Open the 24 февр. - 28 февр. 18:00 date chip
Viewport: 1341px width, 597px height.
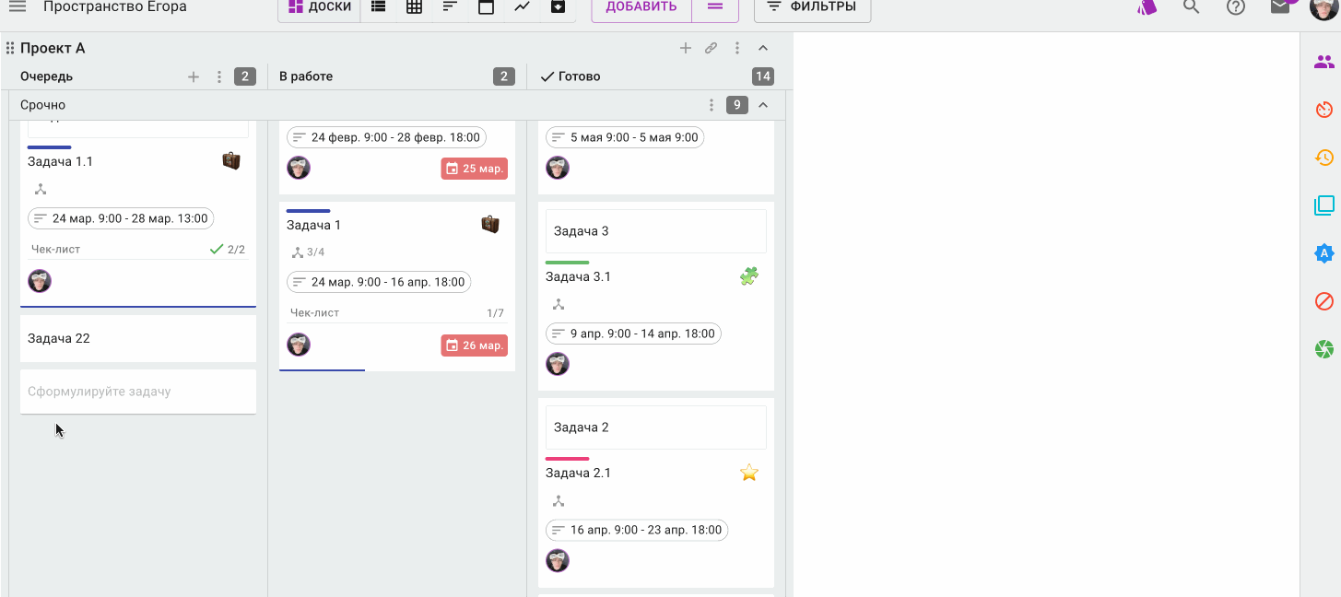pos(386,137)
